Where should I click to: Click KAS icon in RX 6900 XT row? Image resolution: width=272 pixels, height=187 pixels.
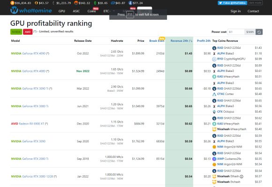214,124
